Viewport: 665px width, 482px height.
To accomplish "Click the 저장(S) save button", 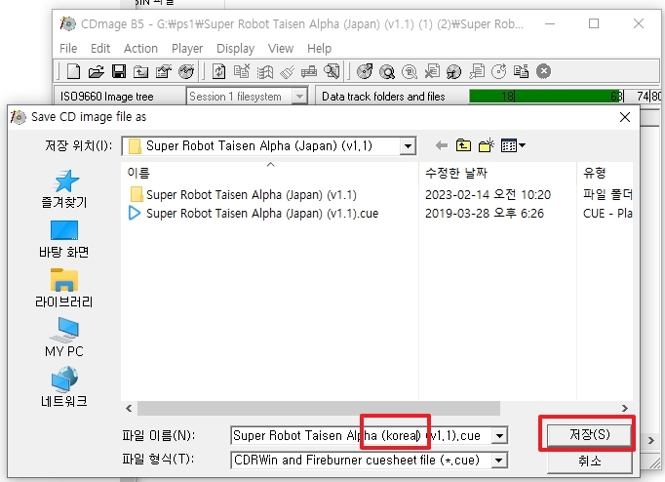I will [589, 434].
